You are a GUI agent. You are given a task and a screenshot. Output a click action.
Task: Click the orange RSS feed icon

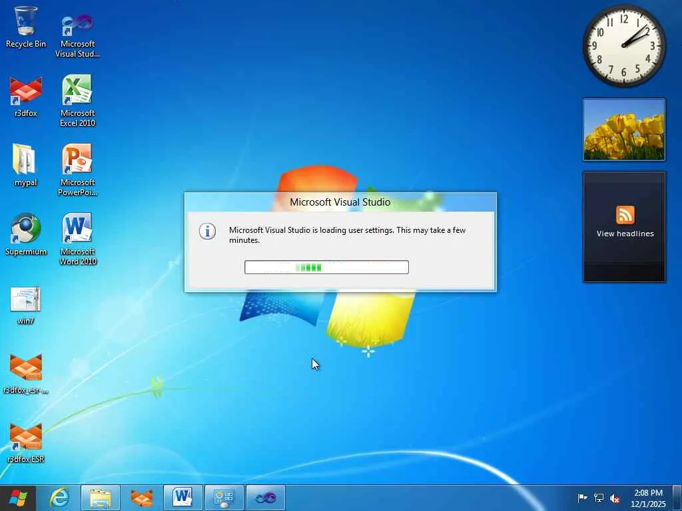(625, 215)
